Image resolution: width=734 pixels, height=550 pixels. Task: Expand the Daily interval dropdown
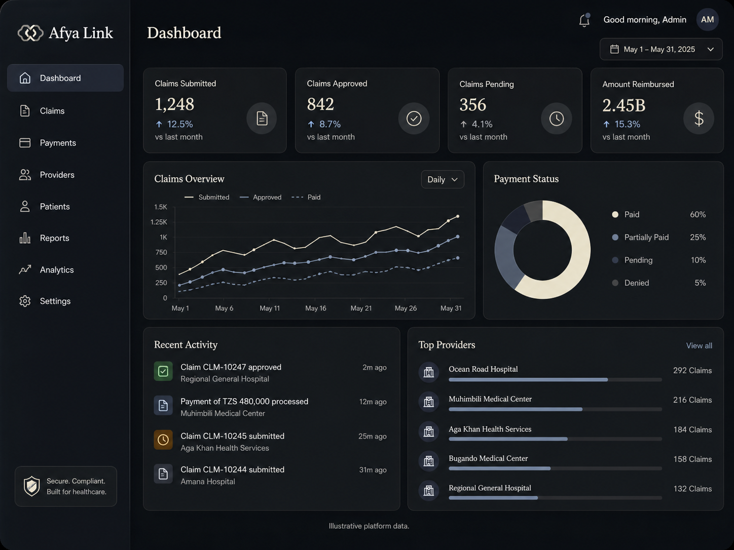tap(443, 179)
